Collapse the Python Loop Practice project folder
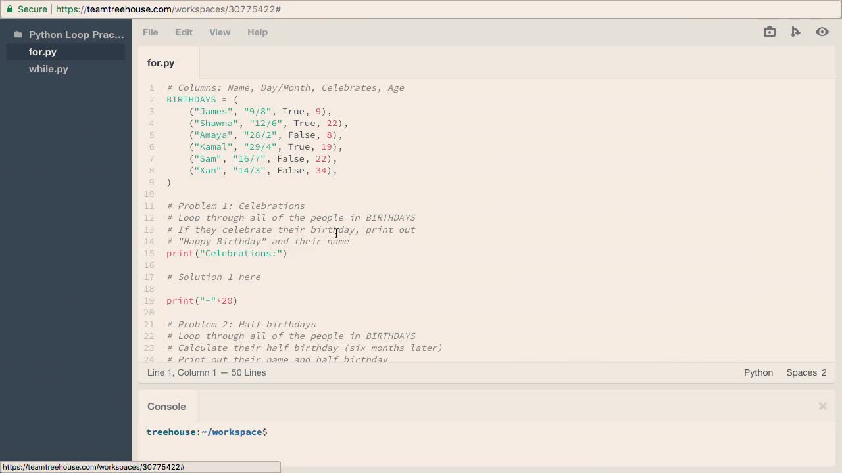The width and height of the screenshot is (842, 473). (x=76, y=34)
